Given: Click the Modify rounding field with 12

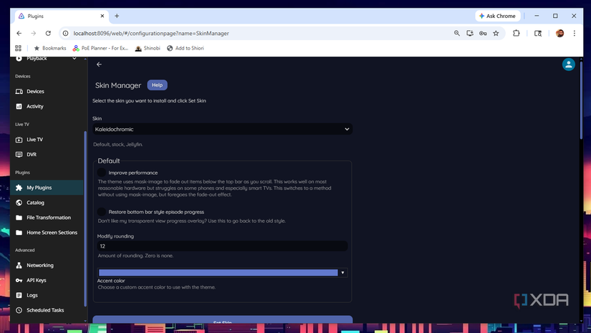Looking at the screenshot, I should [222, 246].
